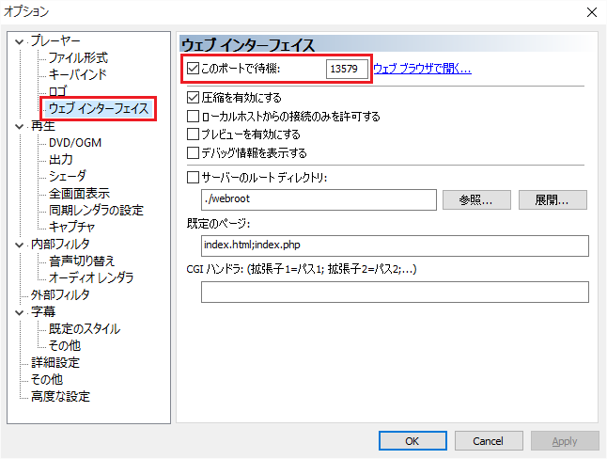Image resolution: width=607 pixels, height=459 pixels.
Task: Enable the このポートで待機 checkbox
Action: (x=194, y=69)
